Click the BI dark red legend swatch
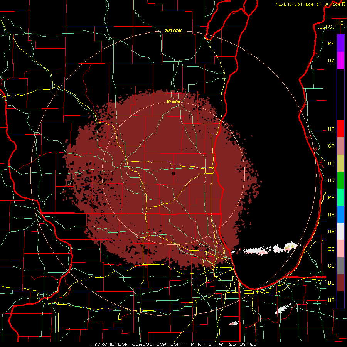The width and height of the screenshot is (347, 347). point(340,283)
